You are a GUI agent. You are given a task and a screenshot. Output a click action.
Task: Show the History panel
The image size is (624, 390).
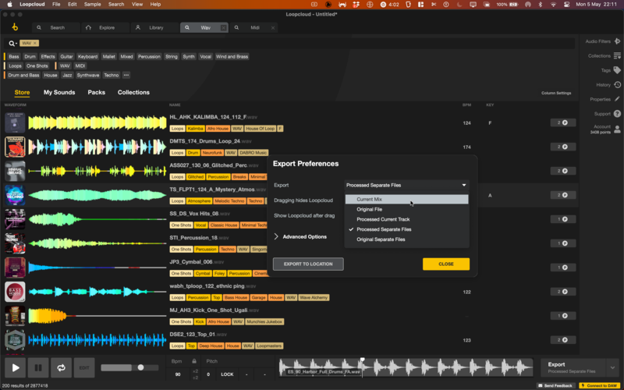(x=617, y=85)
